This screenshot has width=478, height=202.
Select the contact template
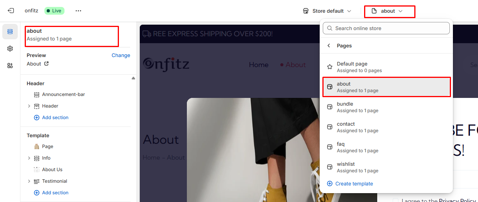point(386,127)
